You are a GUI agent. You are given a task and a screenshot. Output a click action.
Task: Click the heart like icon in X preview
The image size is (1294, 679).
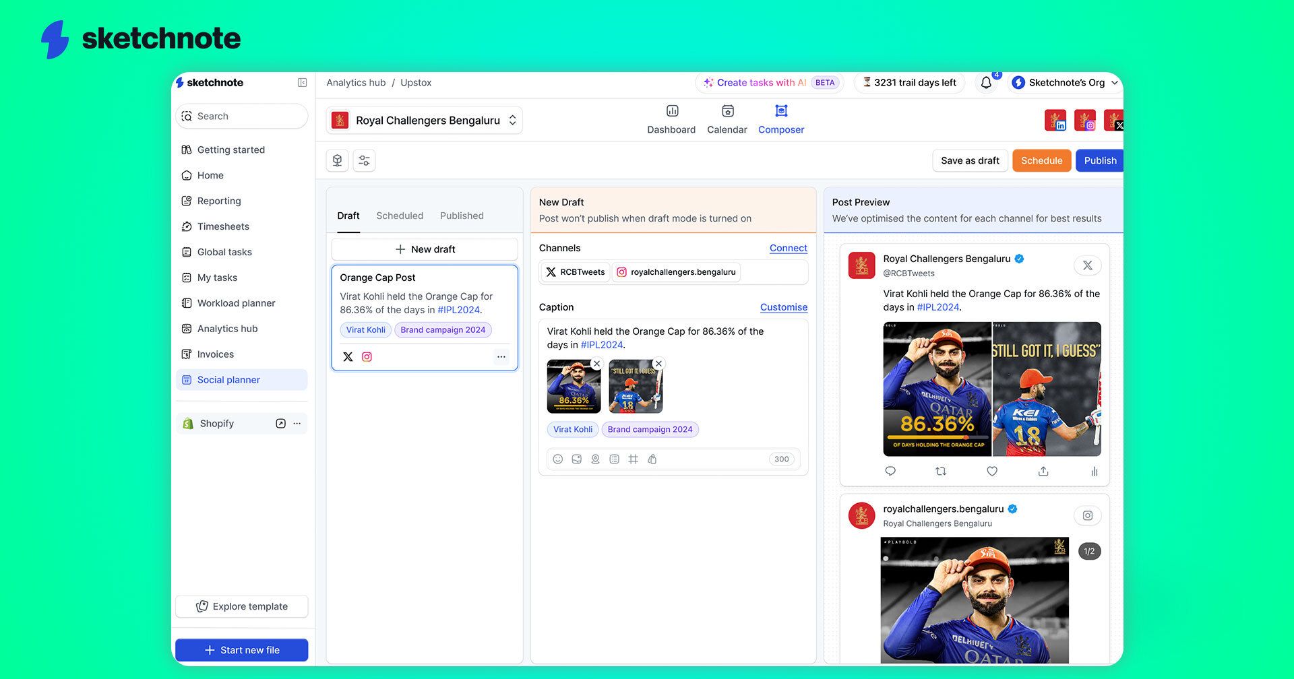click(992, 472)
